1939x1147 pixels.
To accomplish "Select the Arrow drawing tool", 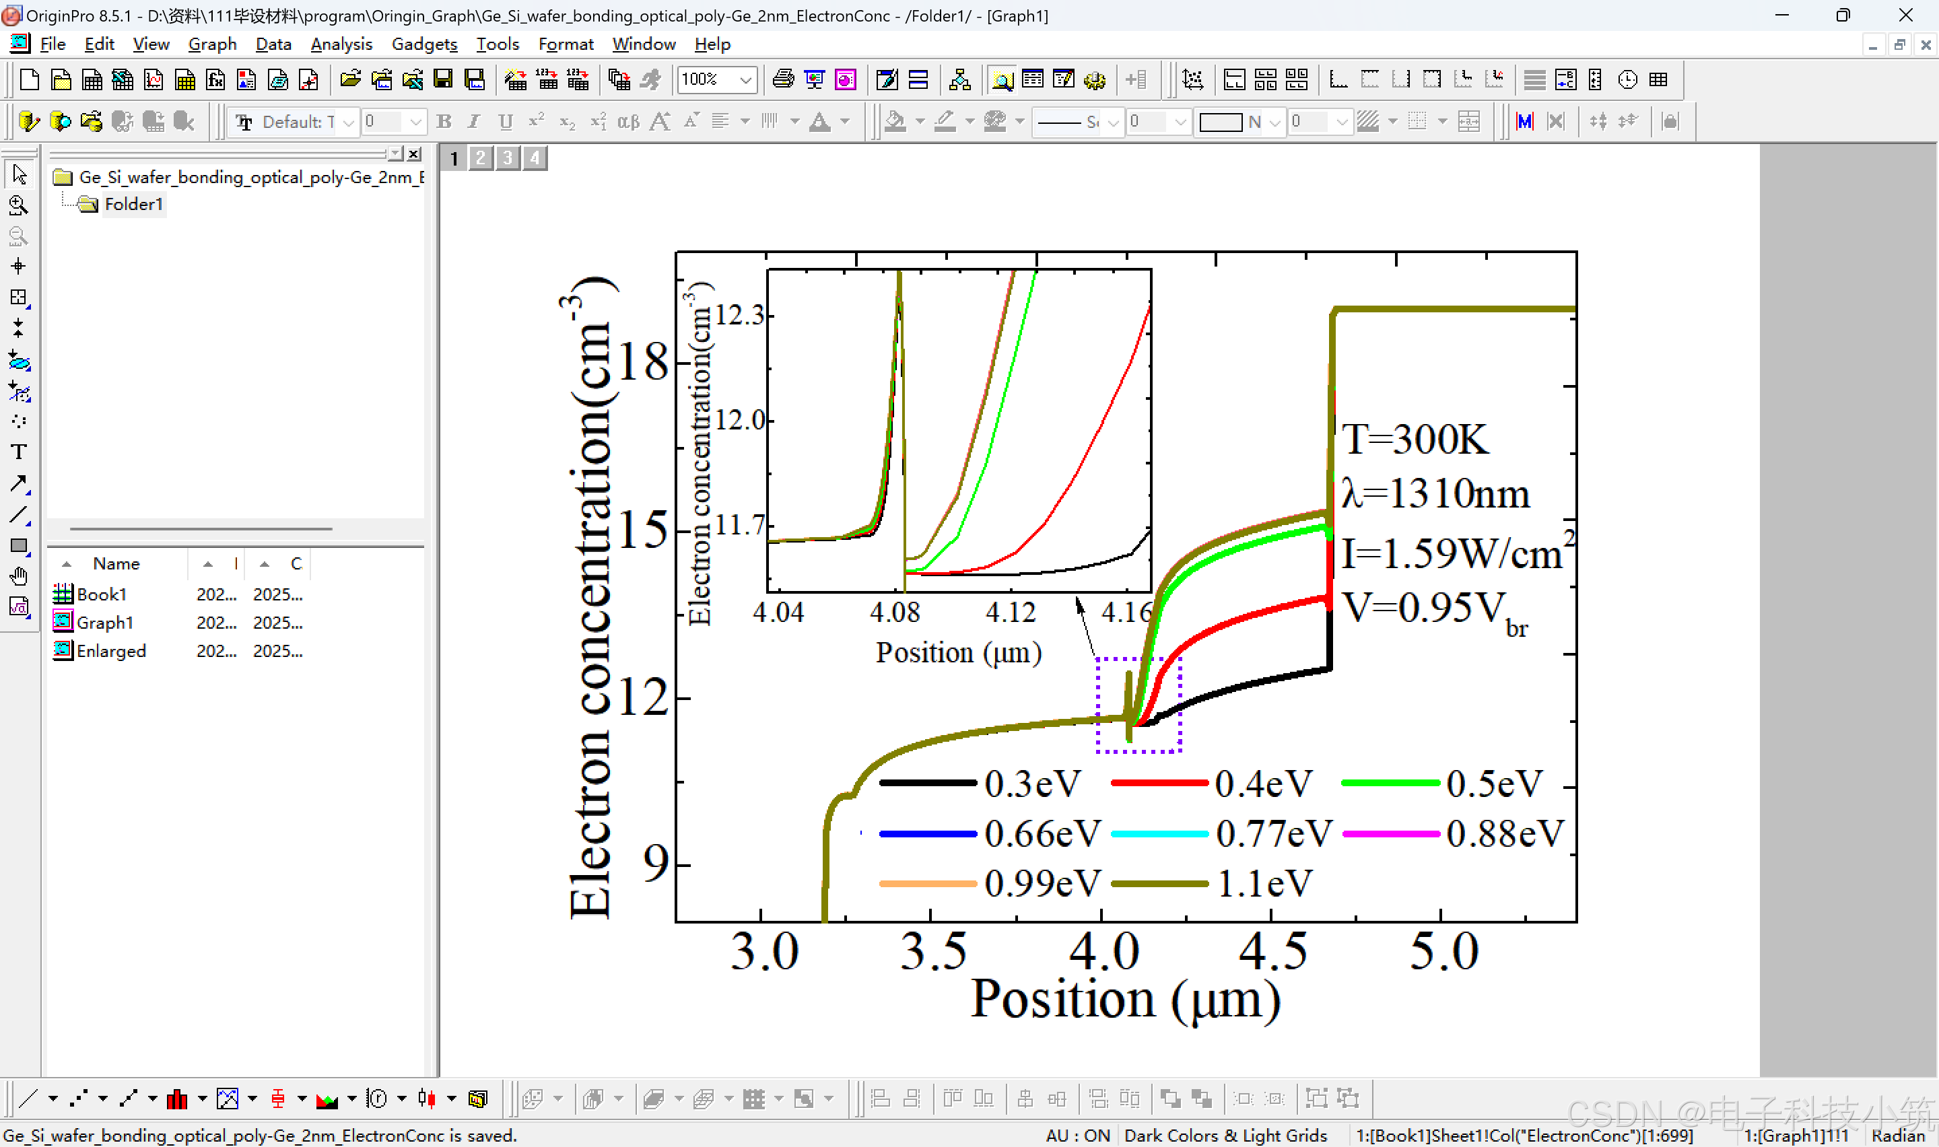I will pos(19,484).
